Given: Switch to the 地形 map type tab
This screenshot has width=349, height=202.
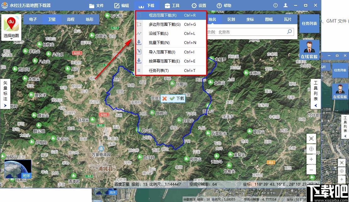Looking at the screenshot, I should (90, 19).
